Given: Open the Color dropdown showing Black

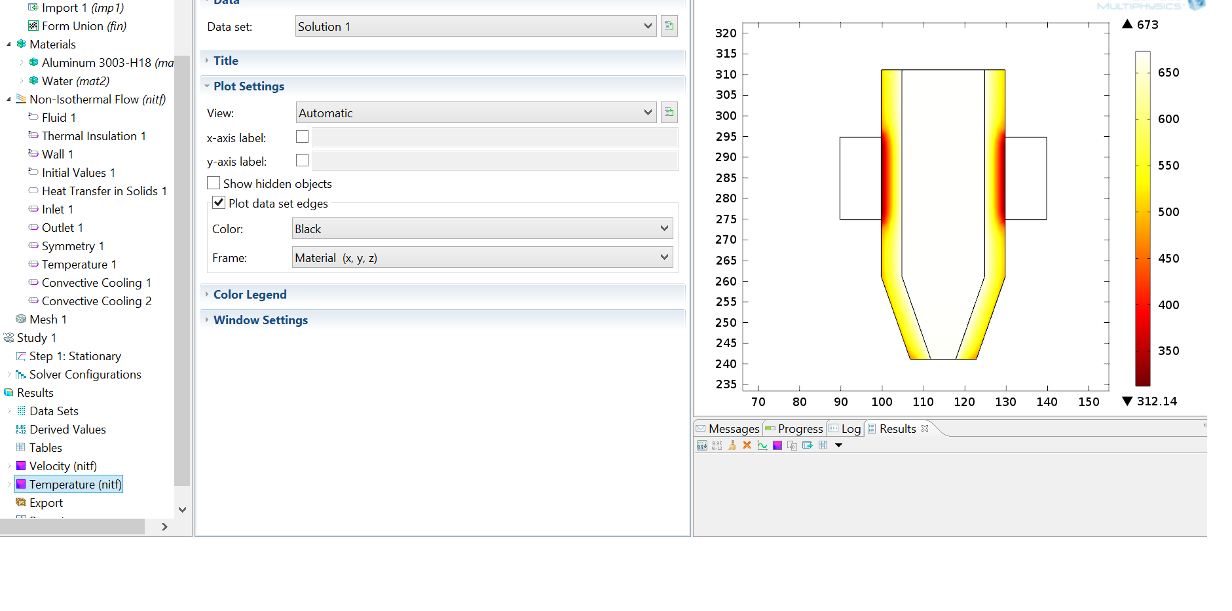Looking at the screenshot, I should [481, 229].
